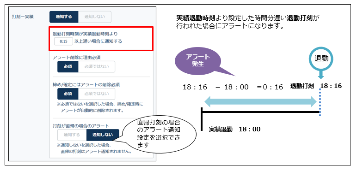This screenshot has width=357, height=171.
Task: Click the 打刻ー実績 label
Action: coord(23,17)
